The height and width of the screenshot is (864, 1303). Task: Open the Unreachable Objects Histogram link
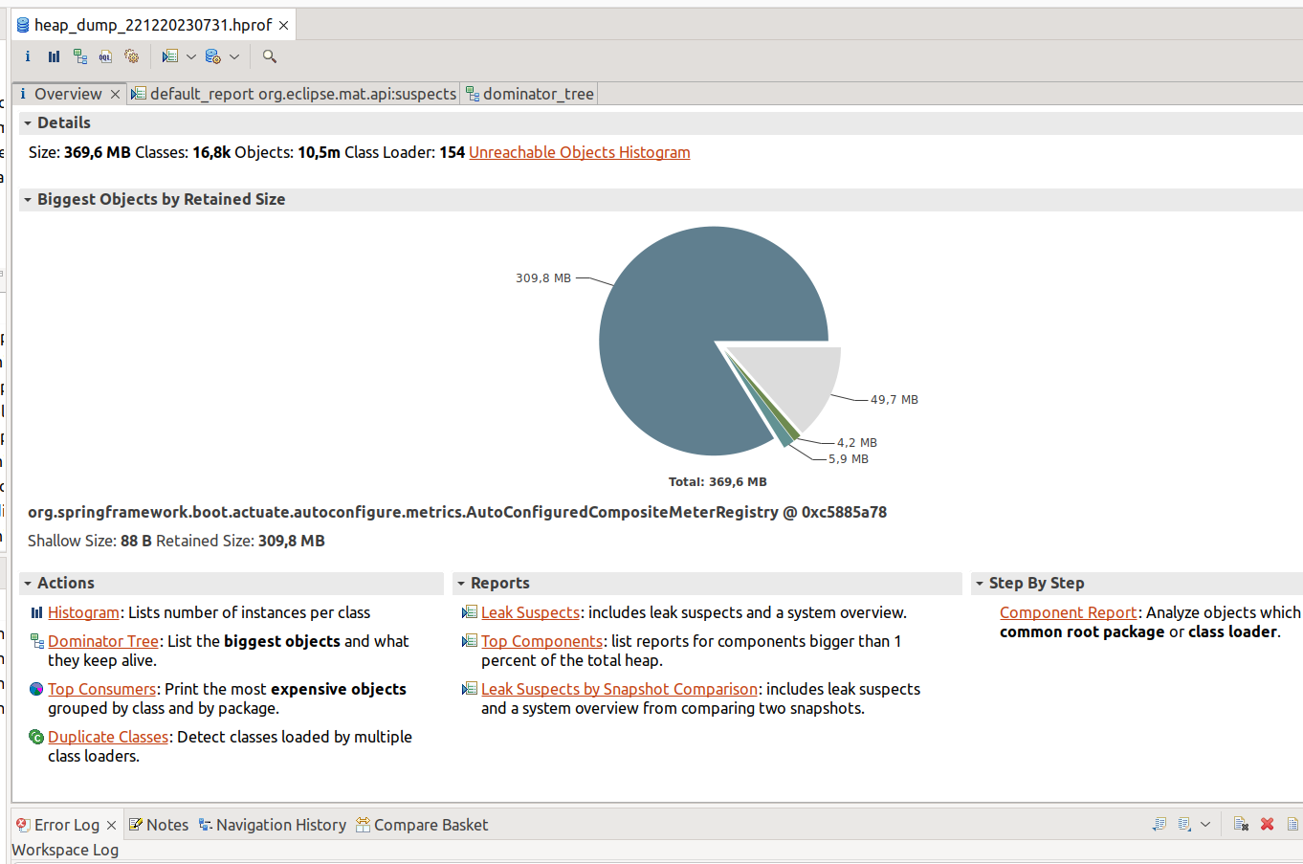tap(579, 152)
